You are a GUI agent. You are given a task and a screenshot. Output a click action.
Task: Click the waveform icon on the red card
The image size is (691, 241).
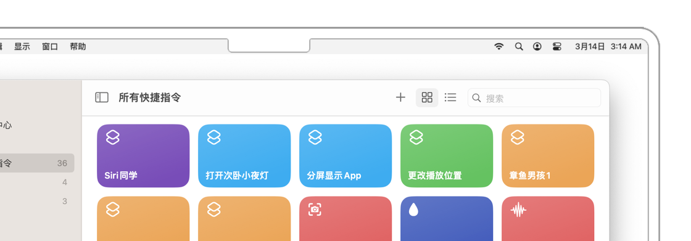click(518, 210)
